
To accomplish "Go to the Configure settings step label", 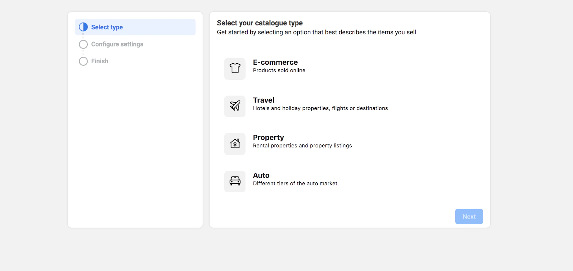I will click(x=117, y=44).
